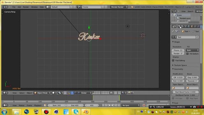Open the Object properties tab icon
The image size is (204, 115).
coord(192,27)
